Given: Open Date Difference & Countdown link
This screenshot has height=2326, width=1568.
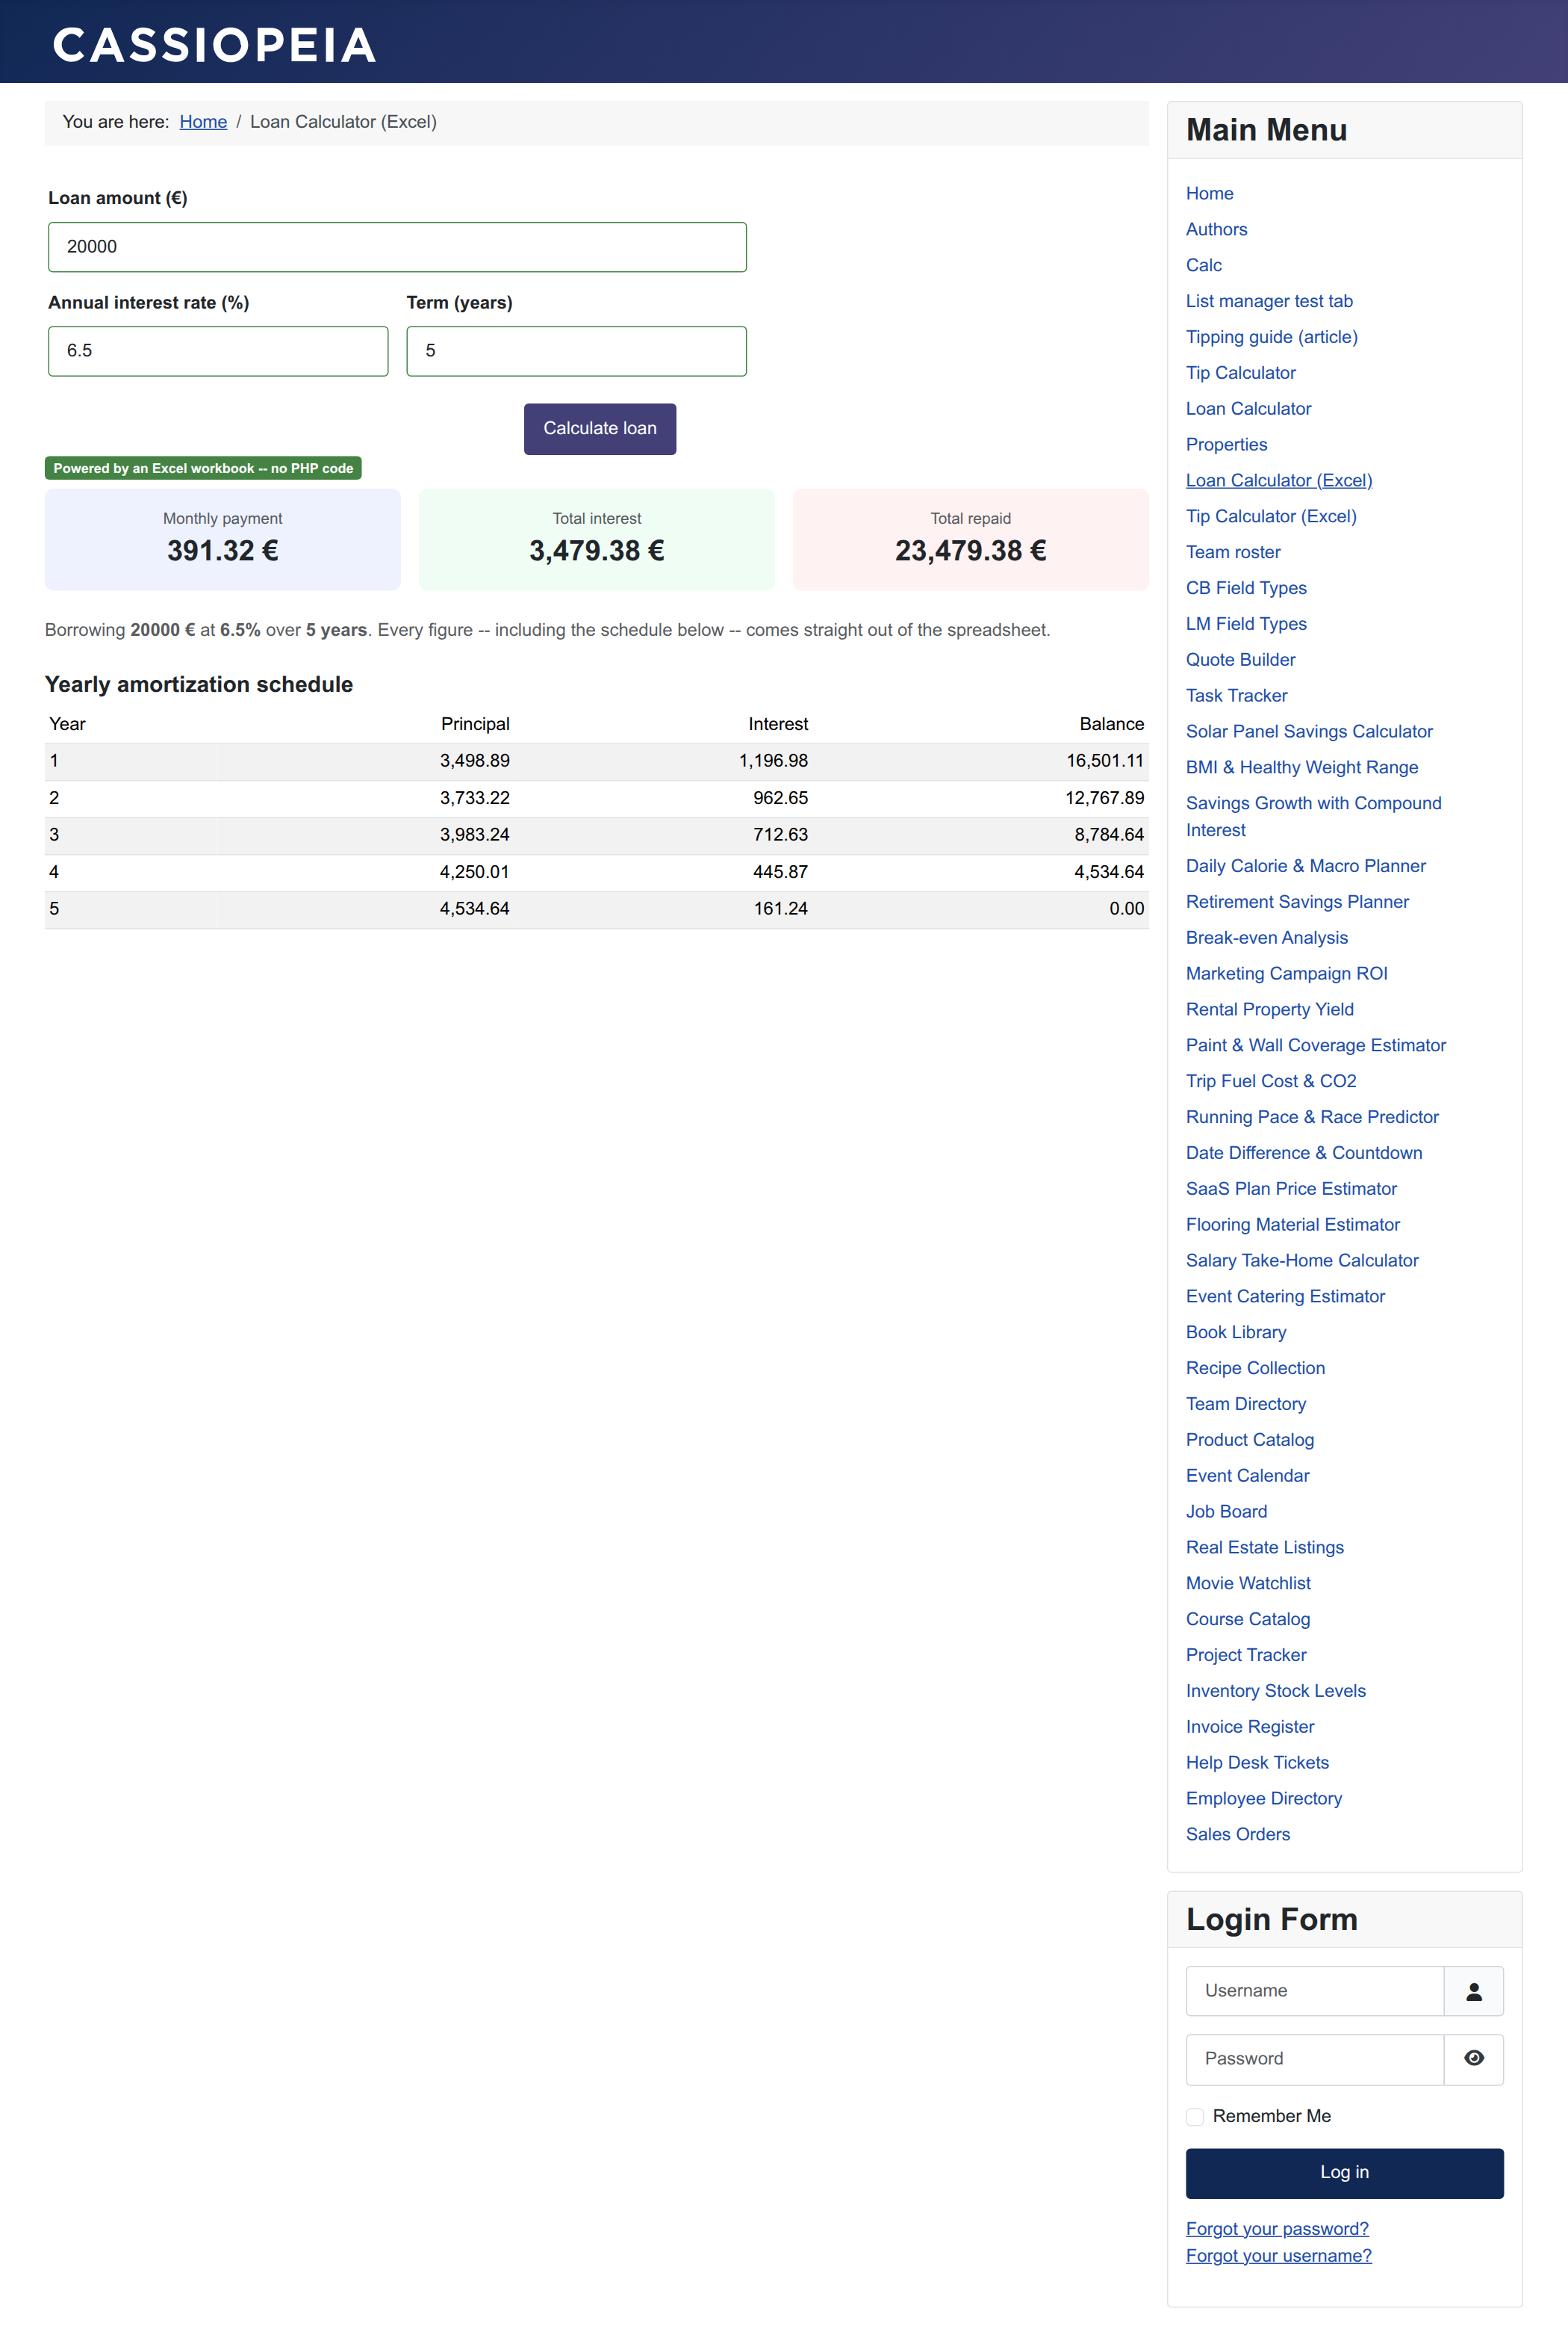Looking at the screenshot, I should point(1303,1154).
